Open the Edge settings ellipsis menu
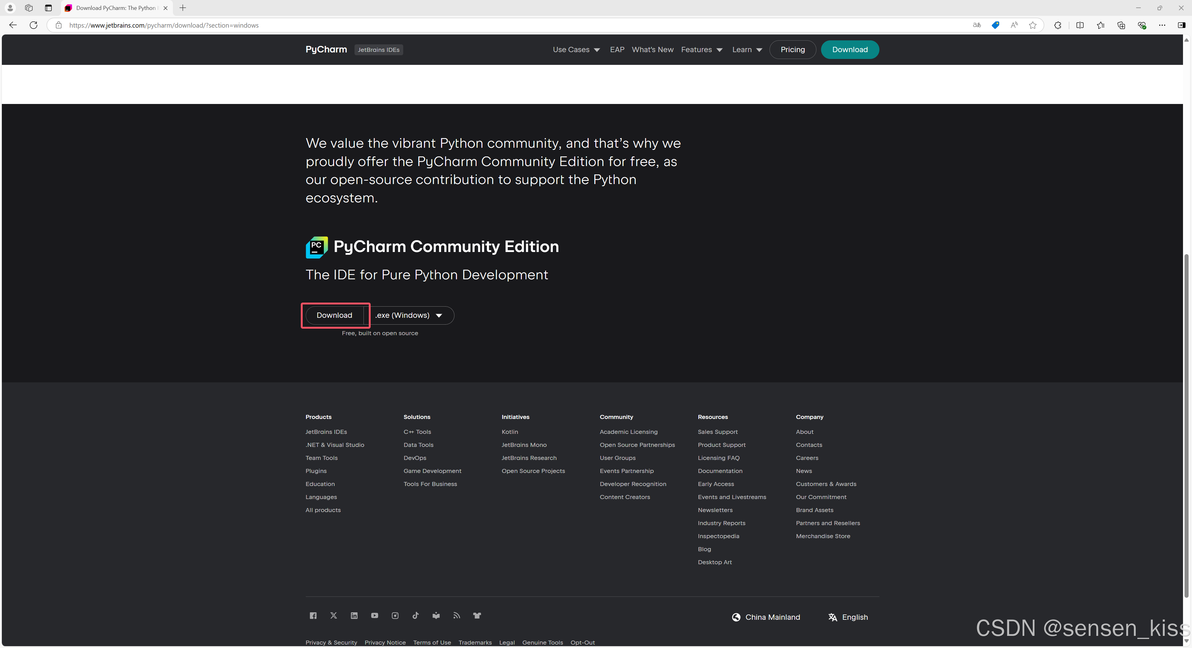This screenshot has height=648, width=1192. pyautogui.click(x=1162, y=25)
